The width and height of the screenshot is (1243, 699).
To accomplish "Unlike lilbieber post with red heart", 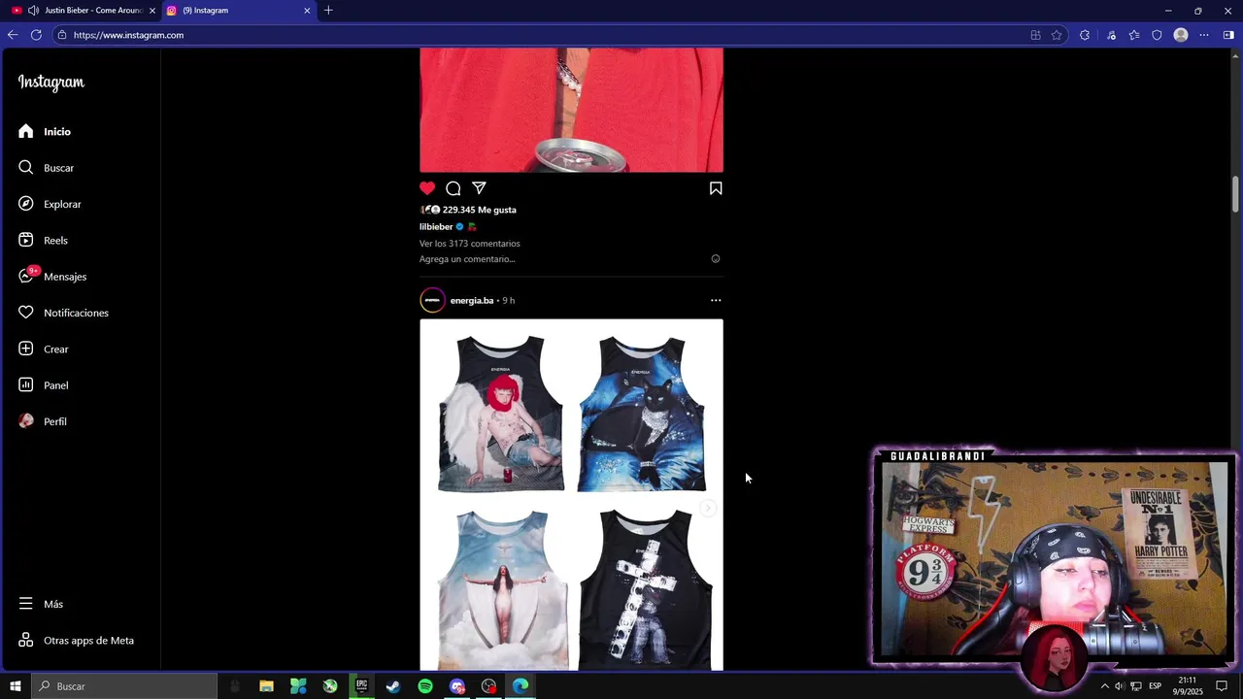I will pos(427,188).
